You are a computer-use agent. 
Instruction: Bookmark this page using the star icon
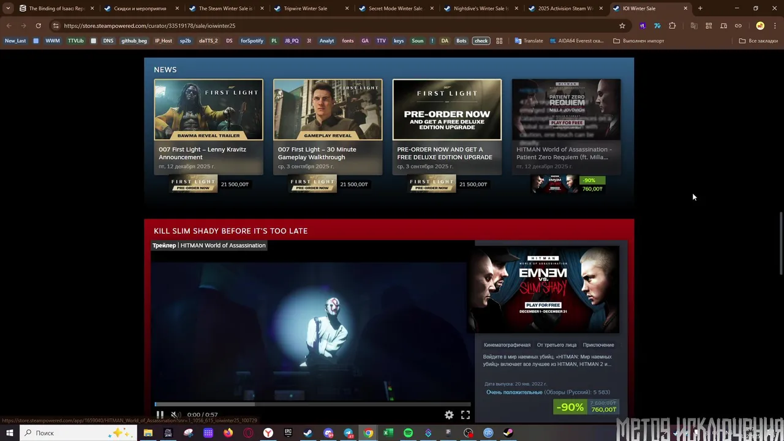(x=622, y=26)
